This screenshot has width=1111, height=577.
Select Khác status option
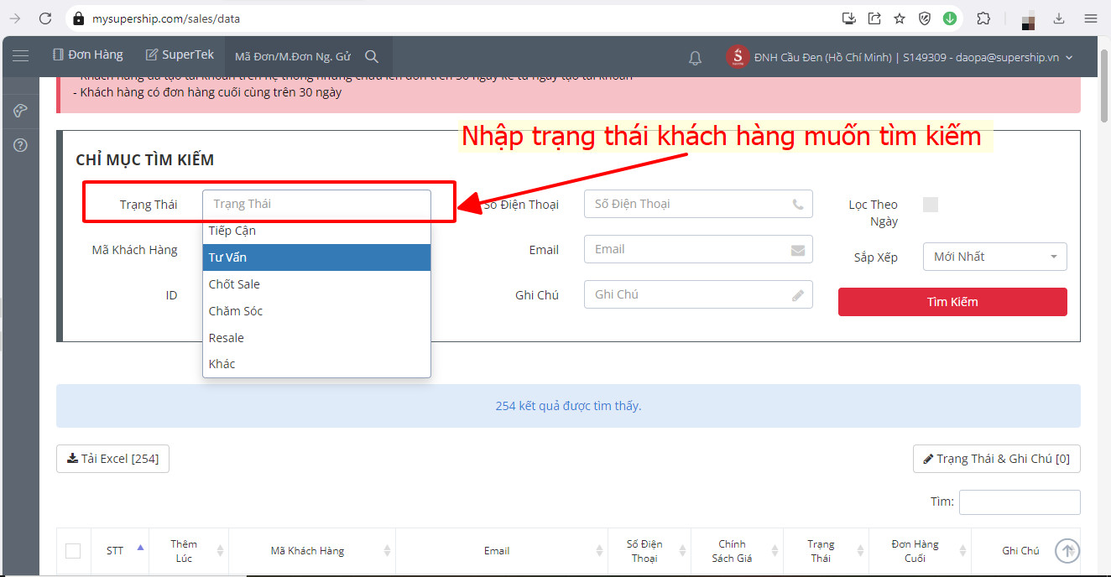(316, 364)
